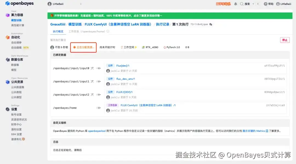Open FLUX.1[DEV]/1 dataset link

point(124,92)
